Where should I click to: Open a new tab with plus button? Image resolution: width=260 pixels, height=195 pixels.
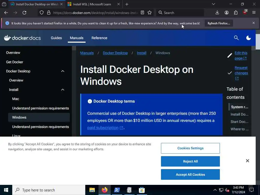click(127, 4)
